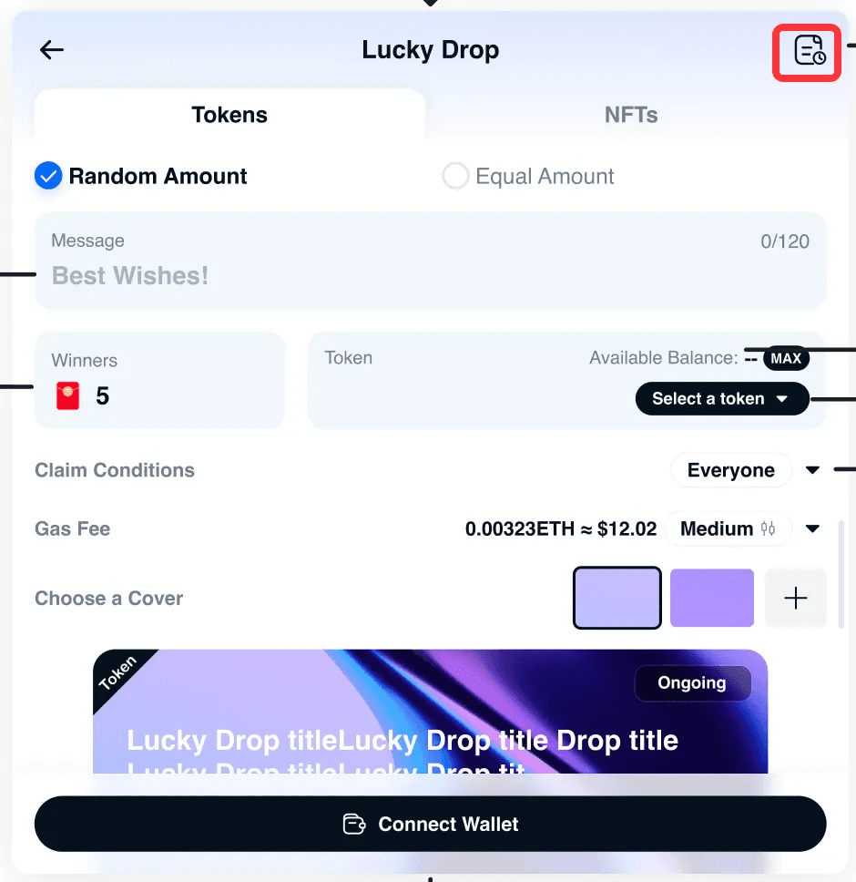This screenshot has width=856, height=882.
Task: Select the Equal Amount option
Action: click(528, 176)
